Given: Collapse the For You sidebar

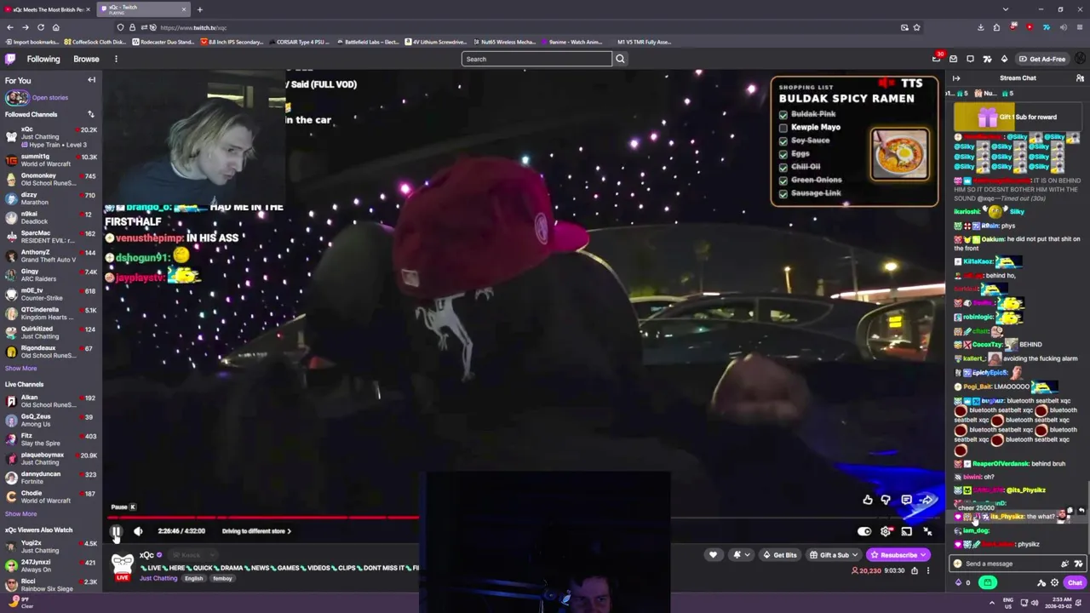Looking at the screenshot, I should [x=91, y=80].
